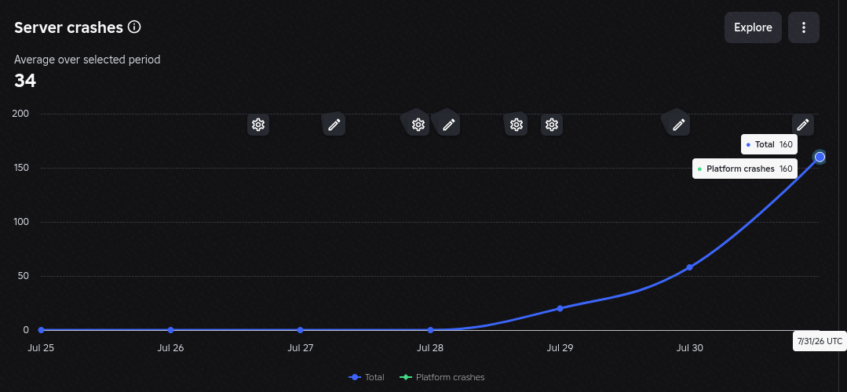Click the Jul 30 data point on line
Viewport: 847px width, 392px height.
690,267
